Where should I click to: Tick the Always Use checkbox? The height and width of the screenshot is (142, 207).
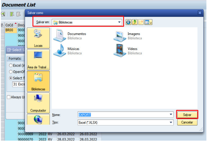(9, 97)
